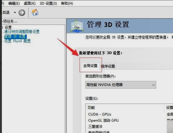Viewport: 173px width, 133px height.
Task: Open the 3D 设置(3) menu
Action: coord(48,3)
